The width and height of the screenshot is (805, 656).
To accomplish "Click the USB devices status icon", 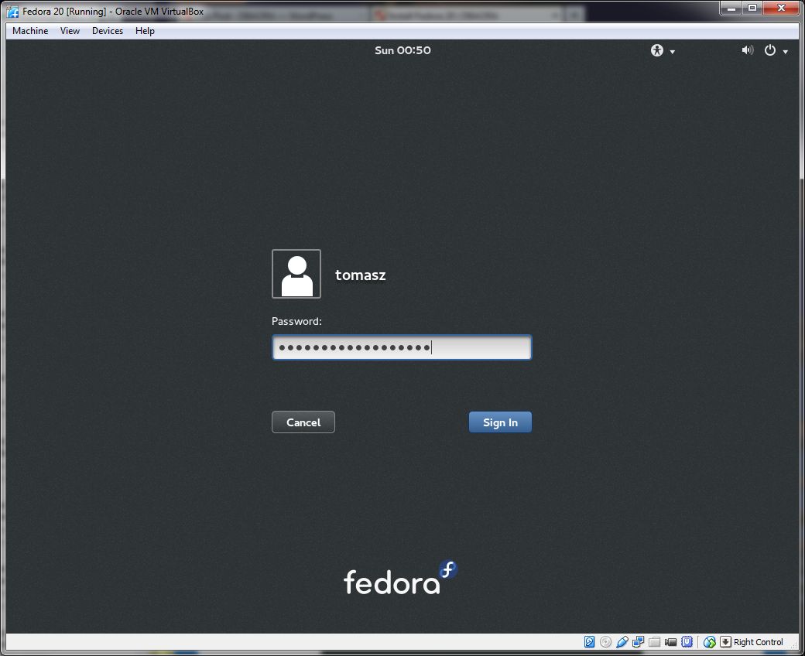I will click(622, 641).
